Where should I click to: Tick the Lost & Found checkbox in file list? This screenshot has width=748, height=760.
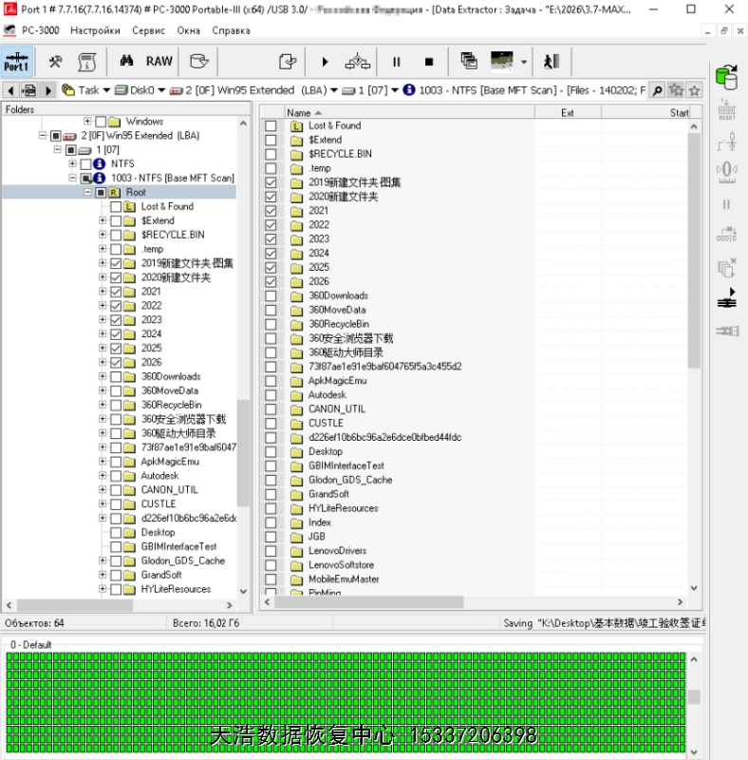[x=271, y=125]
